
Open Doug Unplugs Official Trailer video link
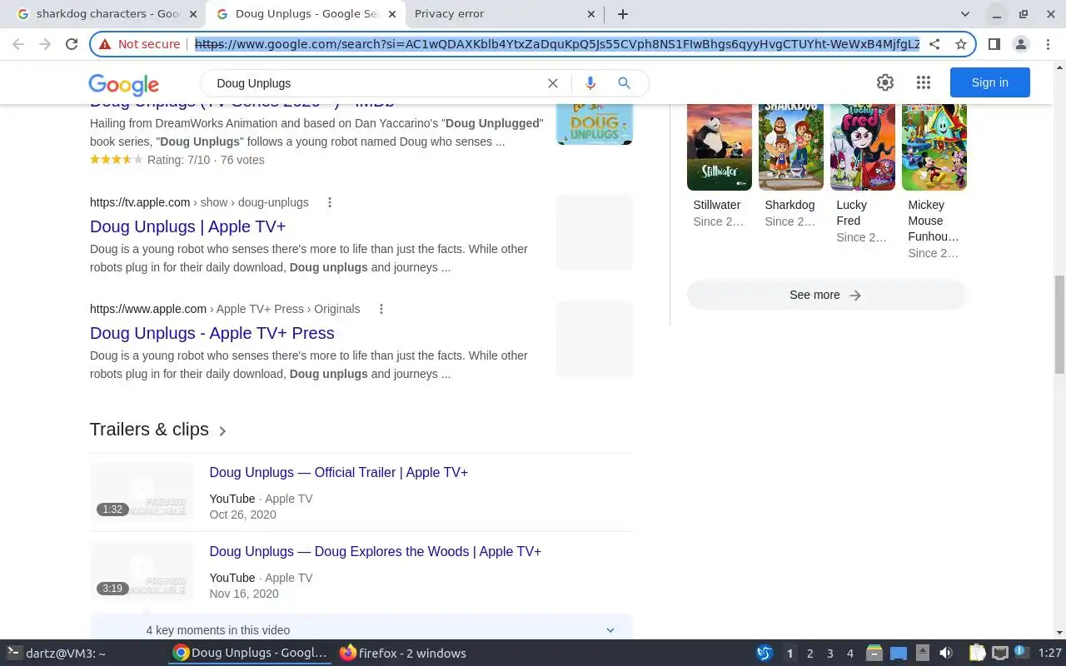338,472
